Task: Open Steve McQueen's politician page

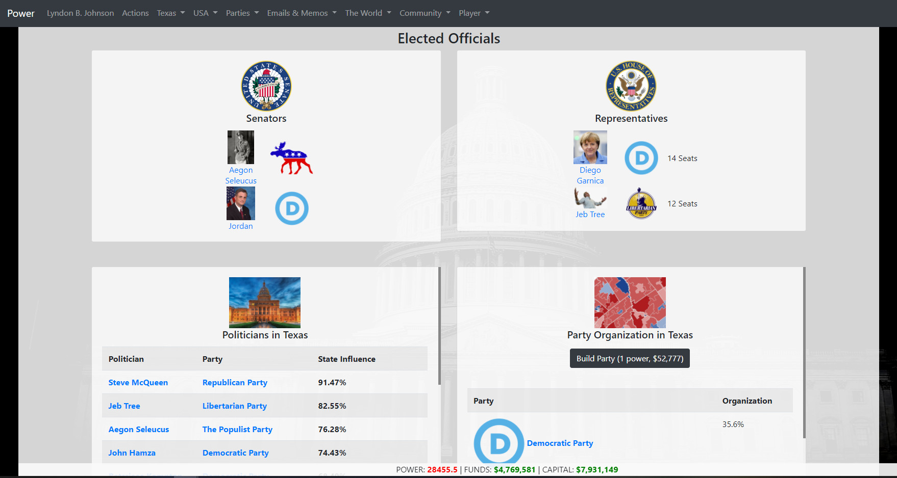Action: tap(138, 382)
